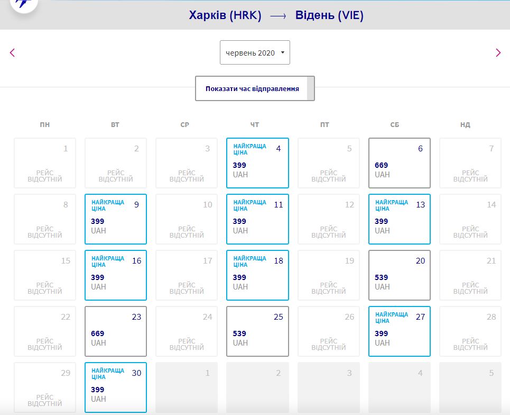Image resolution: width=510 pixels, height=415 pixels.
Task: Click unavailable June 1 date cell
Action: 45,163
